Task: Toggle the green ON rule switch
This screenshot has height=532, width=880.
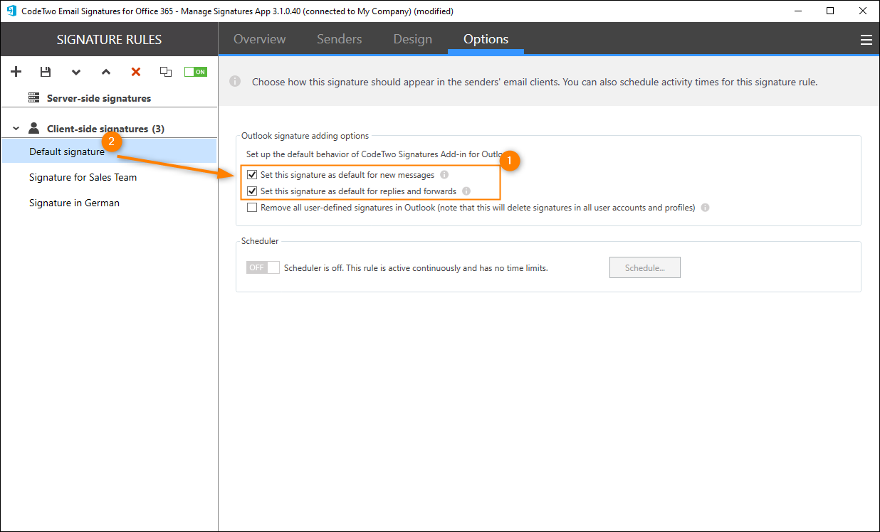Action: tap(195, 72)
